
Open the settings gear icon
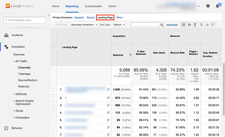pos(208,6)
